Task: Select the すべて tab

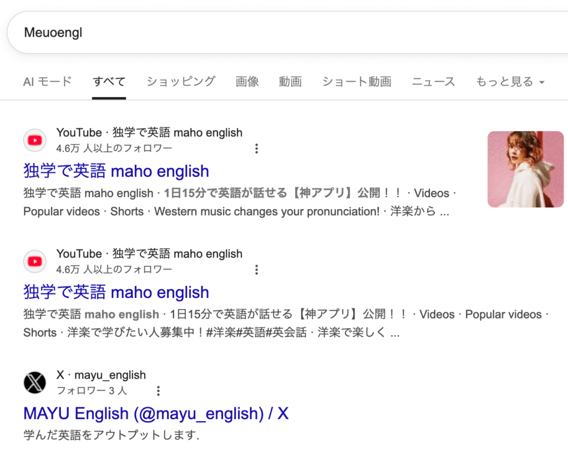Action: click(109, 82)
